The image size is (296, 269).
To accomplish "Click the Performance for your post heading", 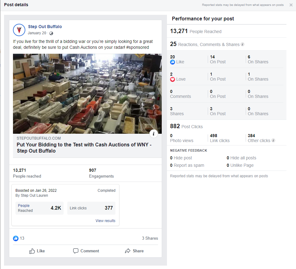I will (203, 19).
